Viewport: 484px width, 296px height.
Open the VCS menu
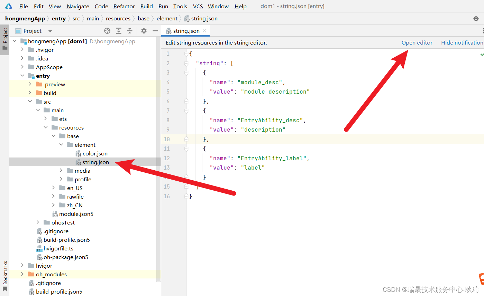[x=198, y=6]
